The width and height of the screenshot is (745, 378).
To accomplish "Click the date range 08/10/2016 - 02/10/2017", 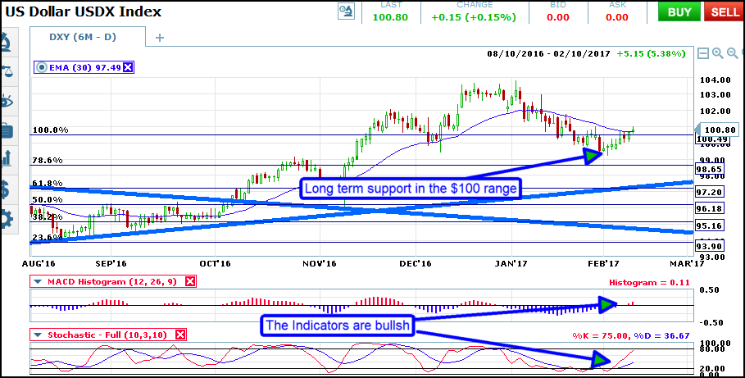I will tap(548, 54).
